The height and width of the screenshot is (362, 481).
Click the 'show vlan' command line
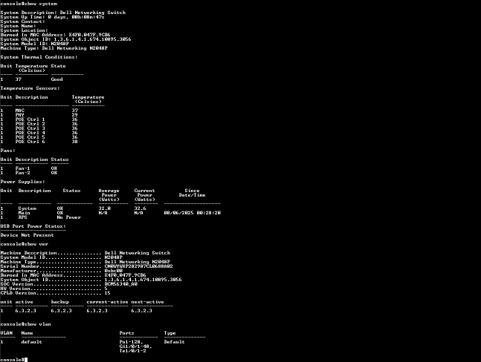point(26,324)
